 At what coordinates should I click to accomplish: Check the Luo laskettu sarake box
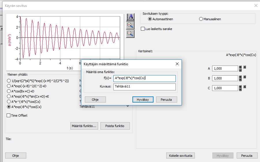143,29
